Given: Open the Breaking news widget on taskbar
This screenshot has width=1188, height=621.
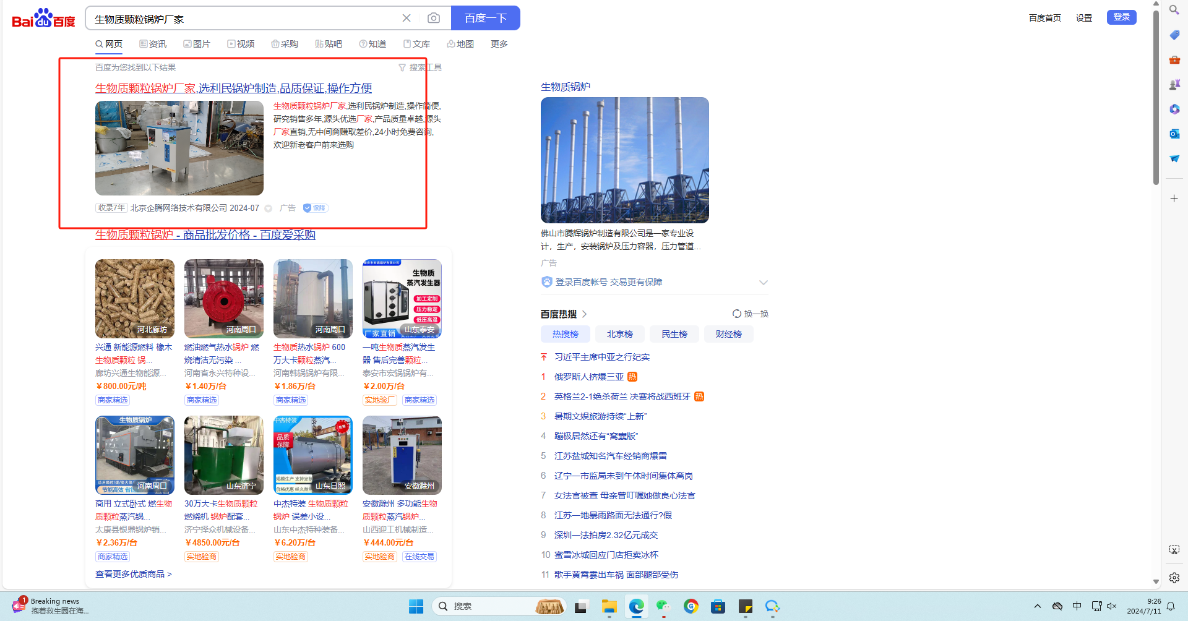Looking at the screenshot, I should pos(51,606).
